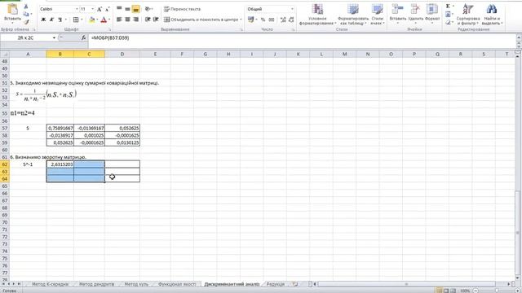The width and height of the screenshot is (522, 293).
Task: Toggle align text left
Action: tap(119, 20)
